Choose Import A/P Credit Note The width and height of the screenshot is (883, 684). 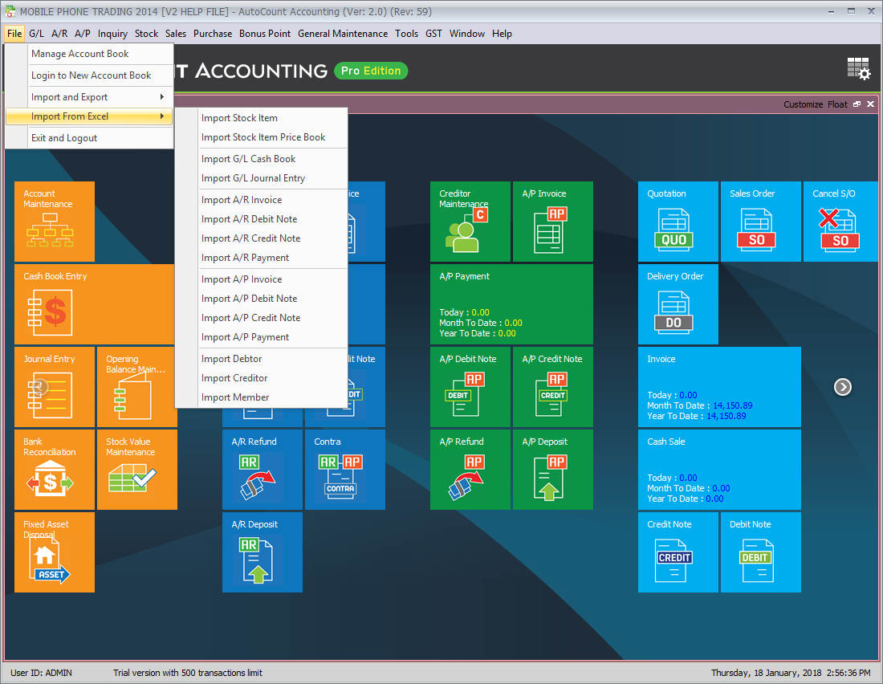click(262, 318)
